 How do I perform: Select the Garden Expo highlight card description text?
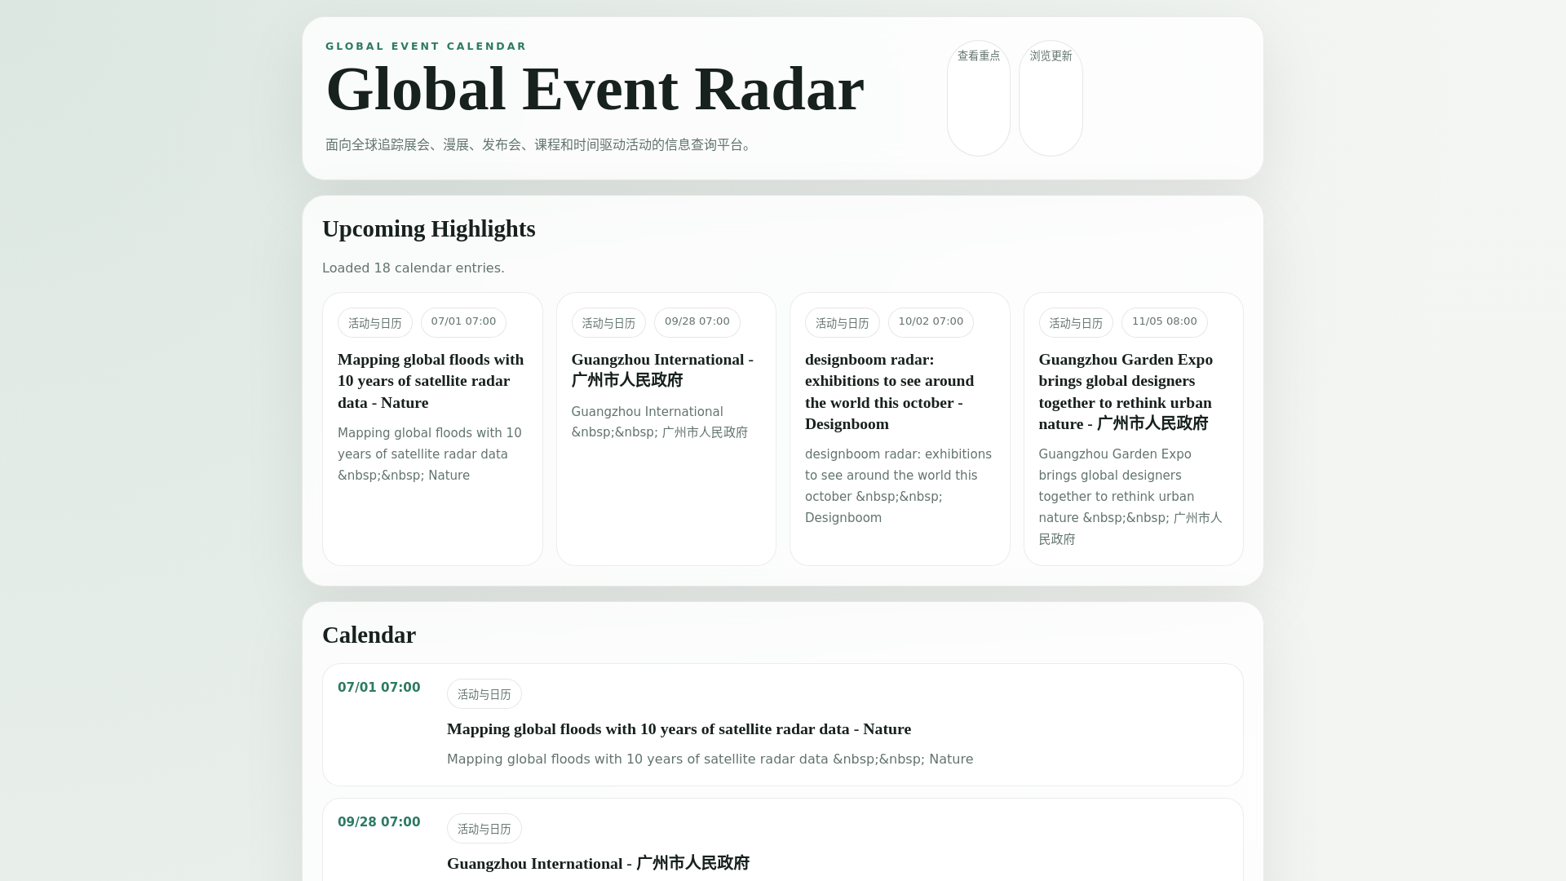click(1132, 497)
